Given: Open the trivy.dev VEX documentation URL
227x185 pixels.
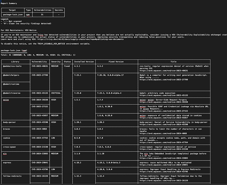Looking at the screenshot, I should pyautogui.click(x=80, y=39).
